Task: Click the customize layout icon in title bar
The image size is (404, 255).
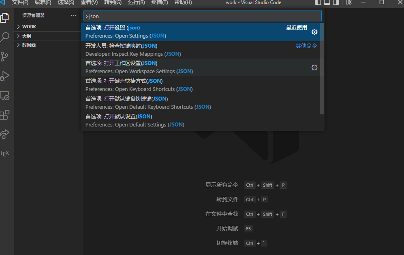Action: pyautogui.click(x=348, y=3)
